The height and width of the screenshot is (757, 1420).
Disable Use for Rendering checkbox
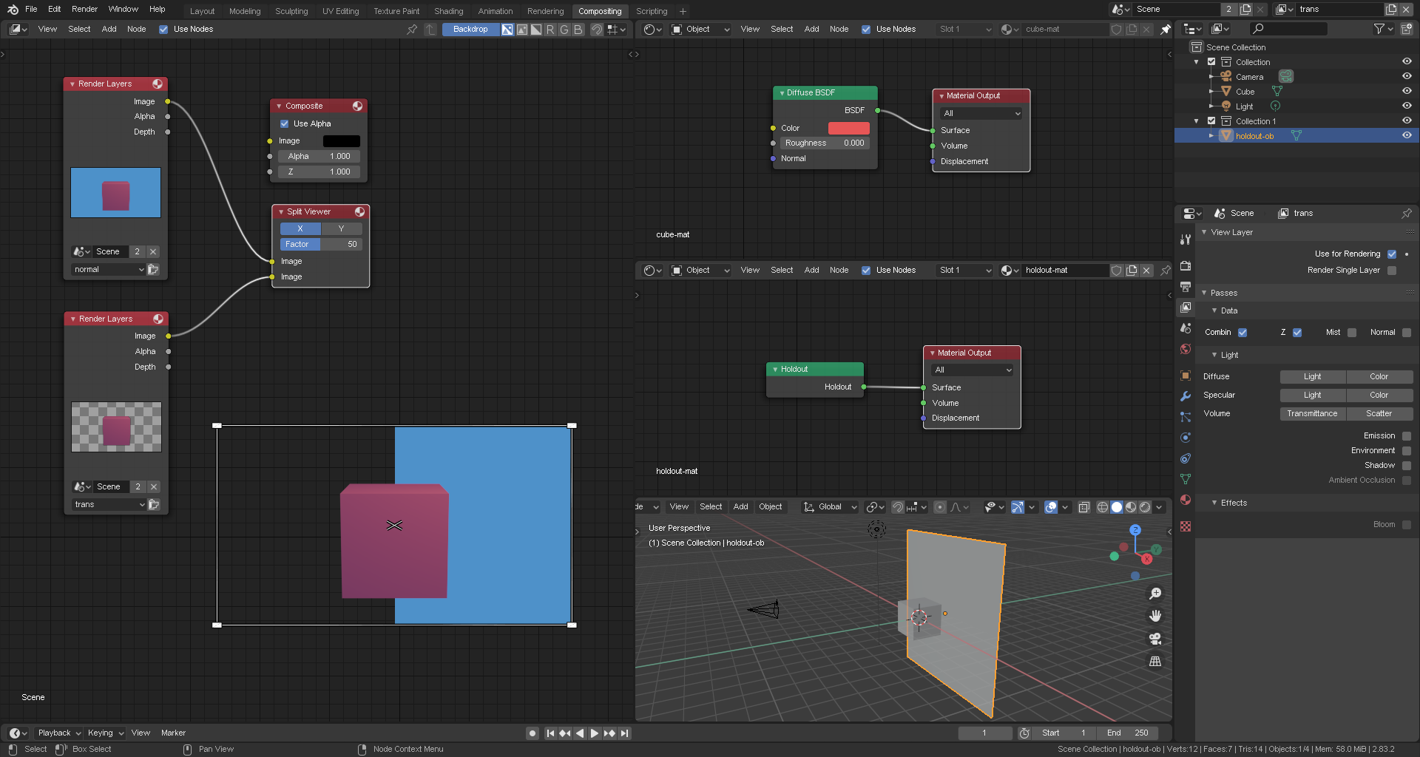[1392, 254]
